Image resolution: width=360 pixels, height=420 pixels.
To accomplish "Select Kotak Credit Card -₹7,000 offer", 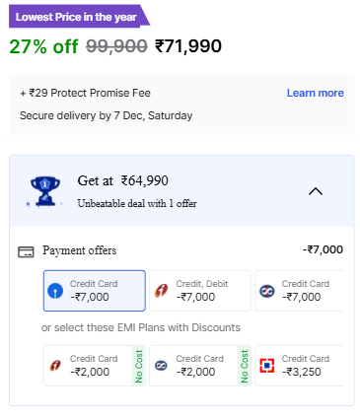I will tap(299, 291).
